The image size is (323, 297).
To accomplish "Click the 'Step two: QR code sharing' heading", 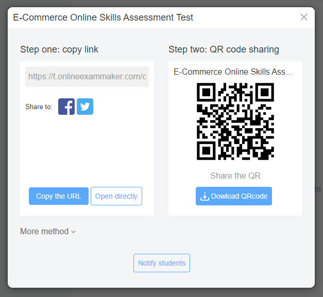I will [224, 49].
